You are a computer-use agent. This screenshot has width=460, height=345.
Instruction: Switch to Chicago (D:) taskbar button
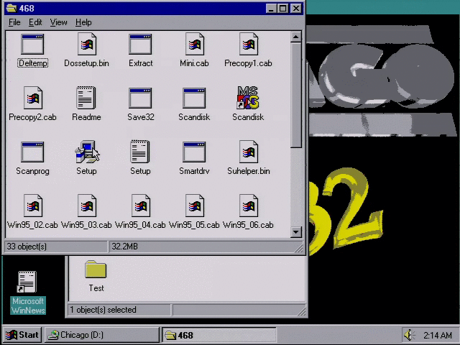102,335
